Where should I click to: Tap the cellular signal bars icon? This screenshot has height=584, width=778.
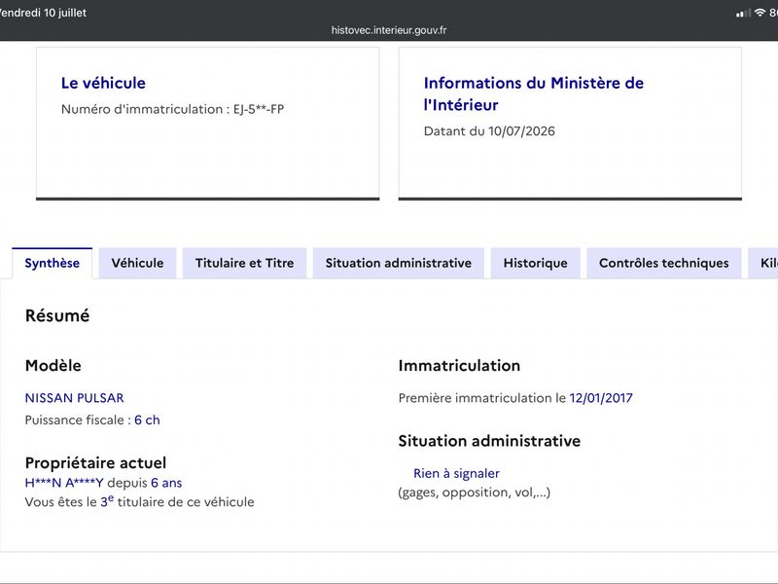743,13
